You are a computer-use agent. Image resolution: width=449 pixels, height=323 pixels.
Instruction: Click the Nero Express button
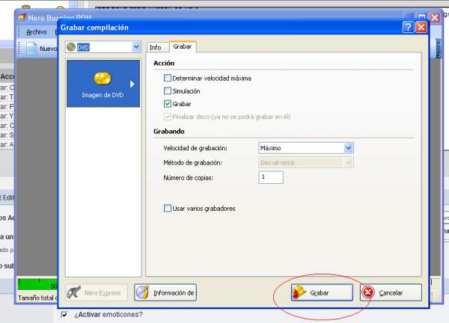tap(97, 292)
